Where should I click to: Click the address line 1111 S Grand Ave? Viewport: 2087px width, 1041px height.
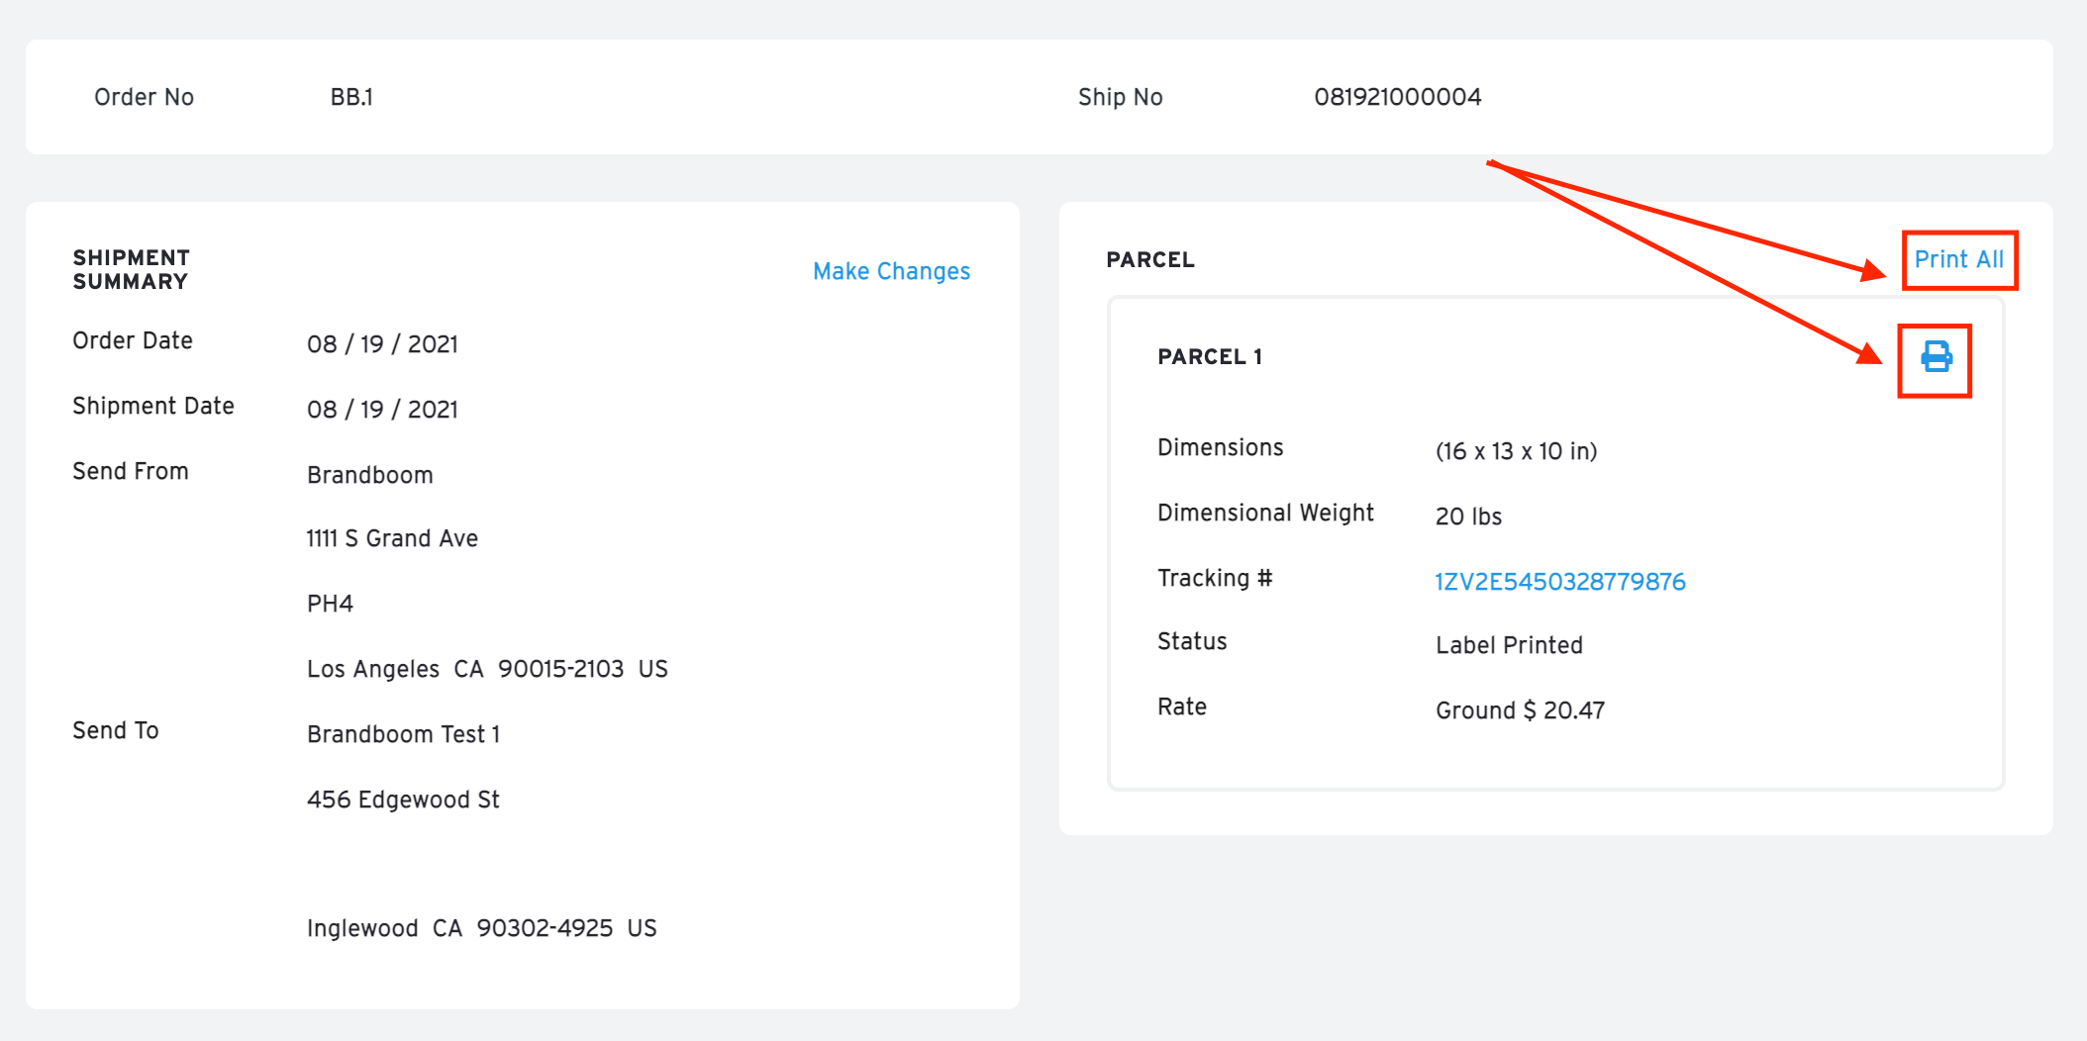(x=392, y=538)
